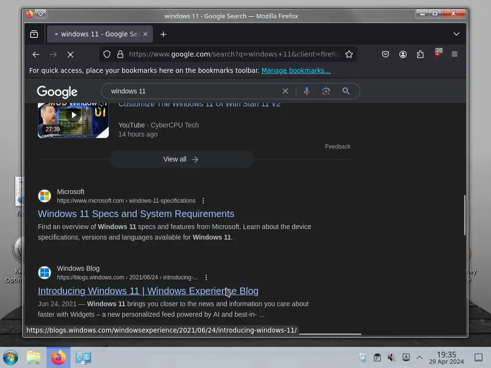Open the clock showing 19:35
Screen dimensions: 491x368
446,357
